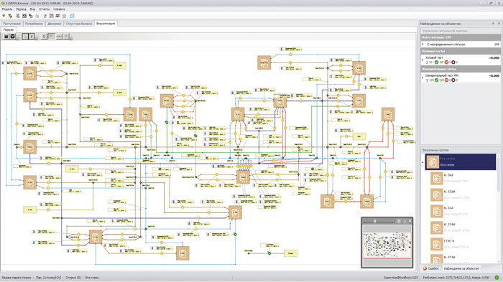Click the black X icon in visualization toolbar
This screenshot has height=282, width=503.
tap(12, 37)
